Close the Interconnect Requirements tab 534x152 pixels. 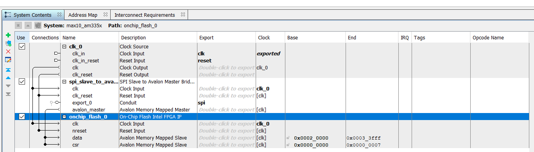[183, 15]
